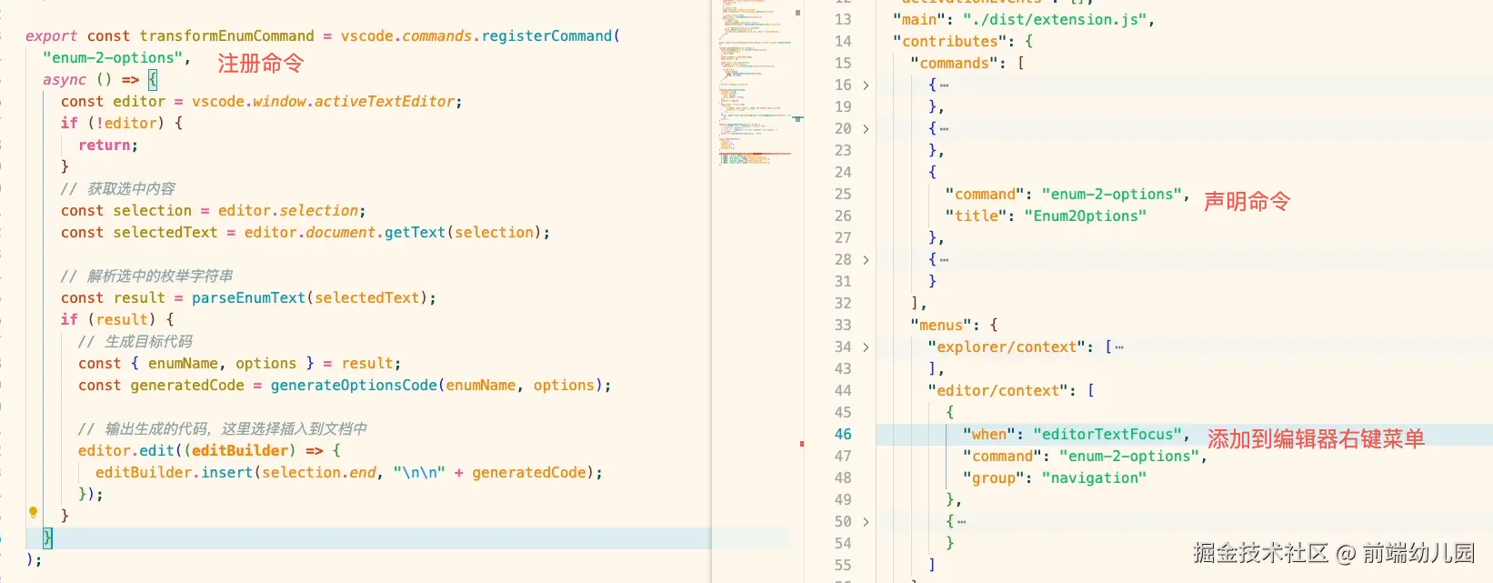Image resolution: width=1493 pixels, height=583 pixels.
Task: Click the "navigation" value
Action: pos(1095,477)
